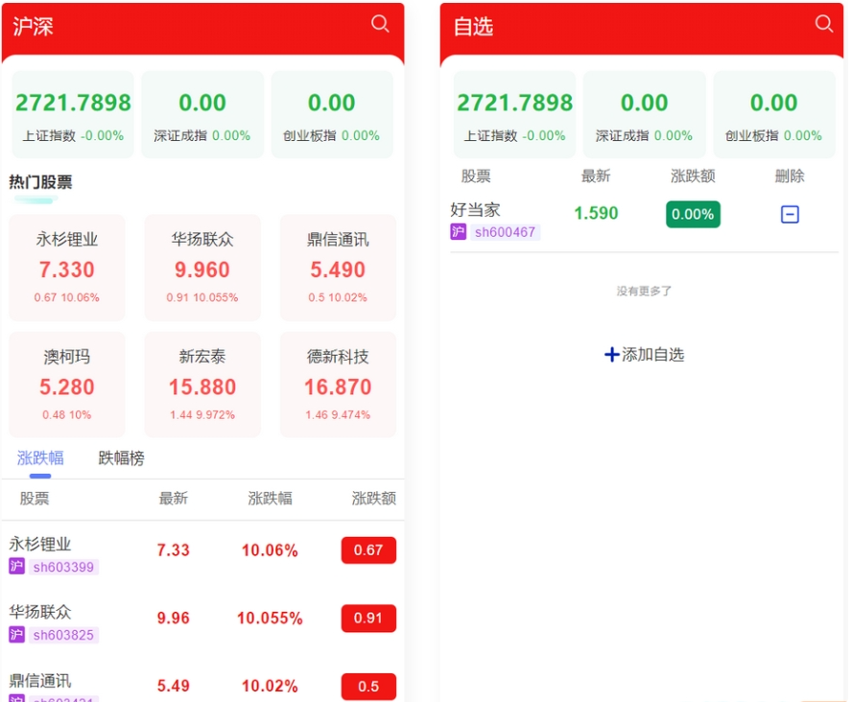Click the 创业板指 card on 自选 page
Image resolution: width=851 pixels, height=702 pixels.
[774, 115]
